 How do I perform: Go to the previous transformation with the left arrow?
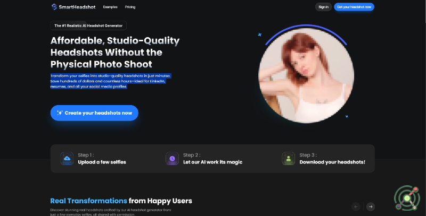click(x=356, y=206)
